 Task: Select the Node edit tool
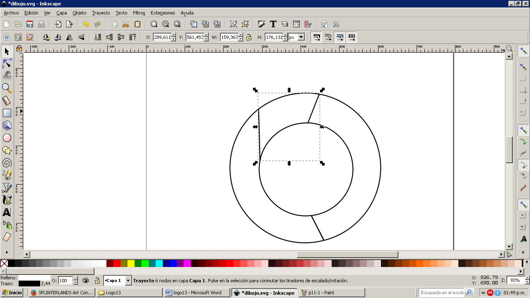[x=7, y=64]
